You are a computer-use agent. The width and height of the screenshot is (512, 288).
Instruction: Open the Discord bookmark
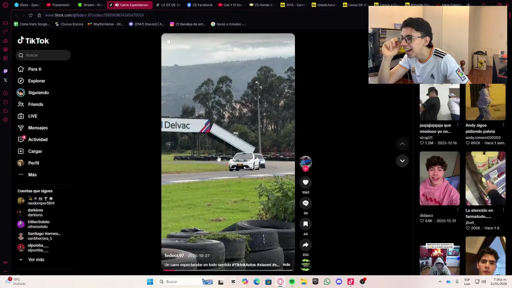click(146, 24)
